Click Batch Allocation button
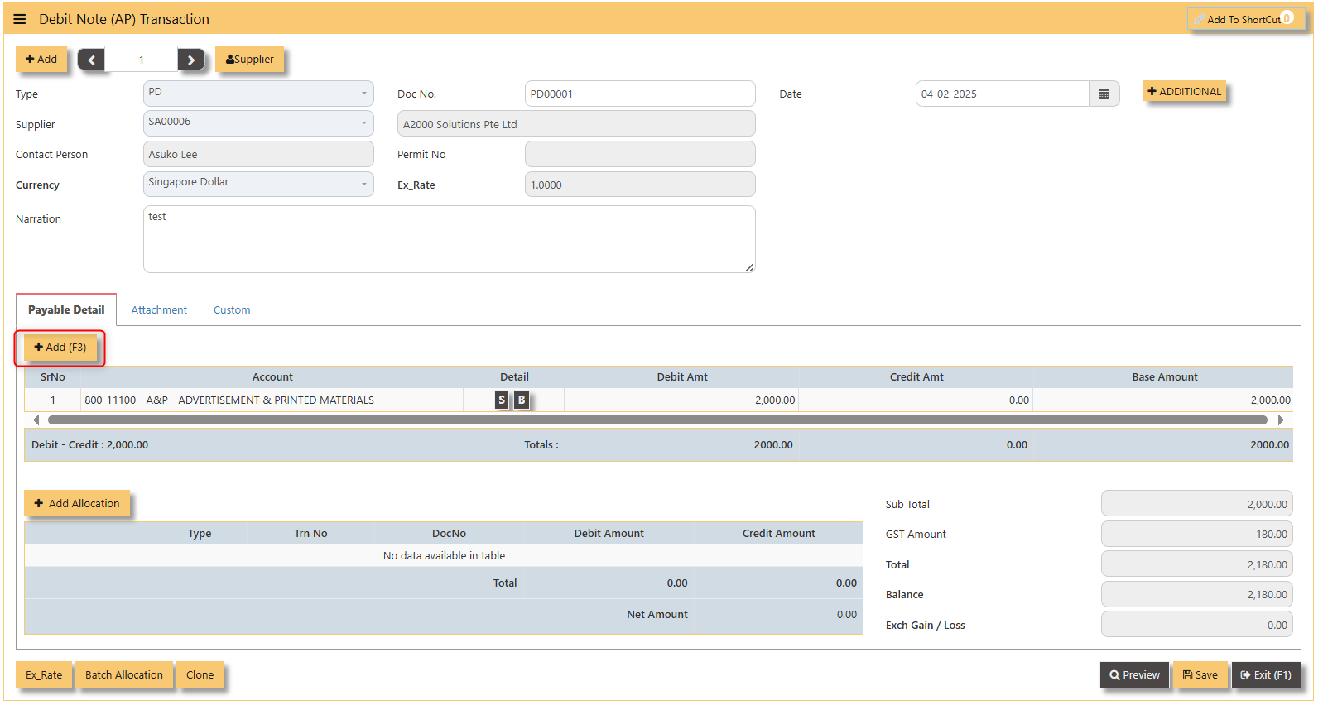1323x705 pixels. pos(124,674)
